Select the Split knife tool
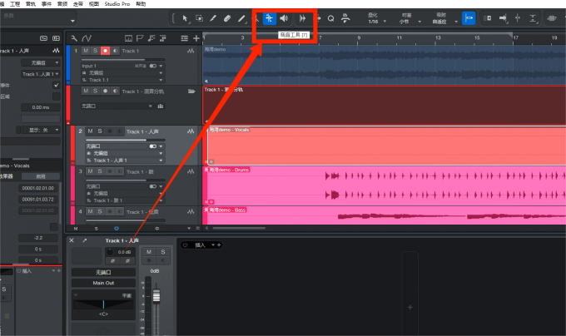566x336 pixels. pyautogui.click(x=213, y=18)
